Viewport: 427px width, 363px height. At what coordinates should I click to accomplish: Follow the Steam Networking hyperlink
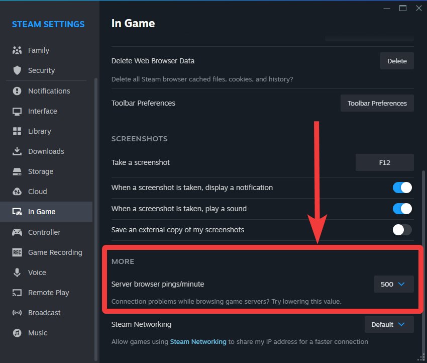click(198, 341)
